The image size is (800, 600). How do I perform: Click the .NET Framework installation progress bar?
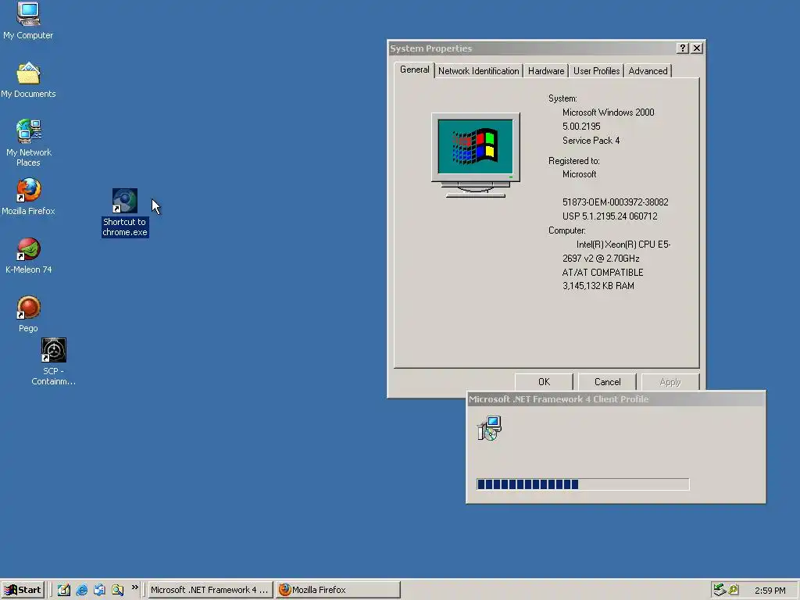[583, 484]
